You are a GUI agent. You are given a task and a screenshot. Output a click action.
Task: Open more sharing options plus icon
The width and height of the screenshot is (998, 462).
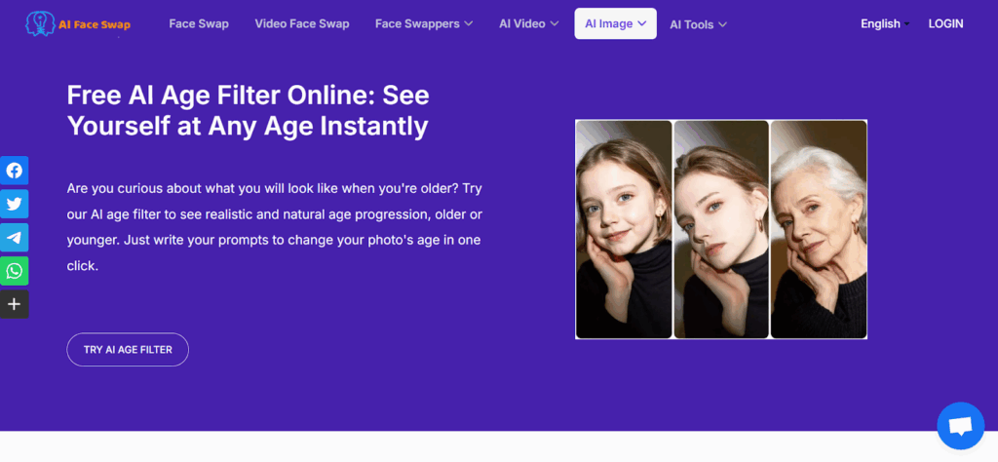[15, 304]
